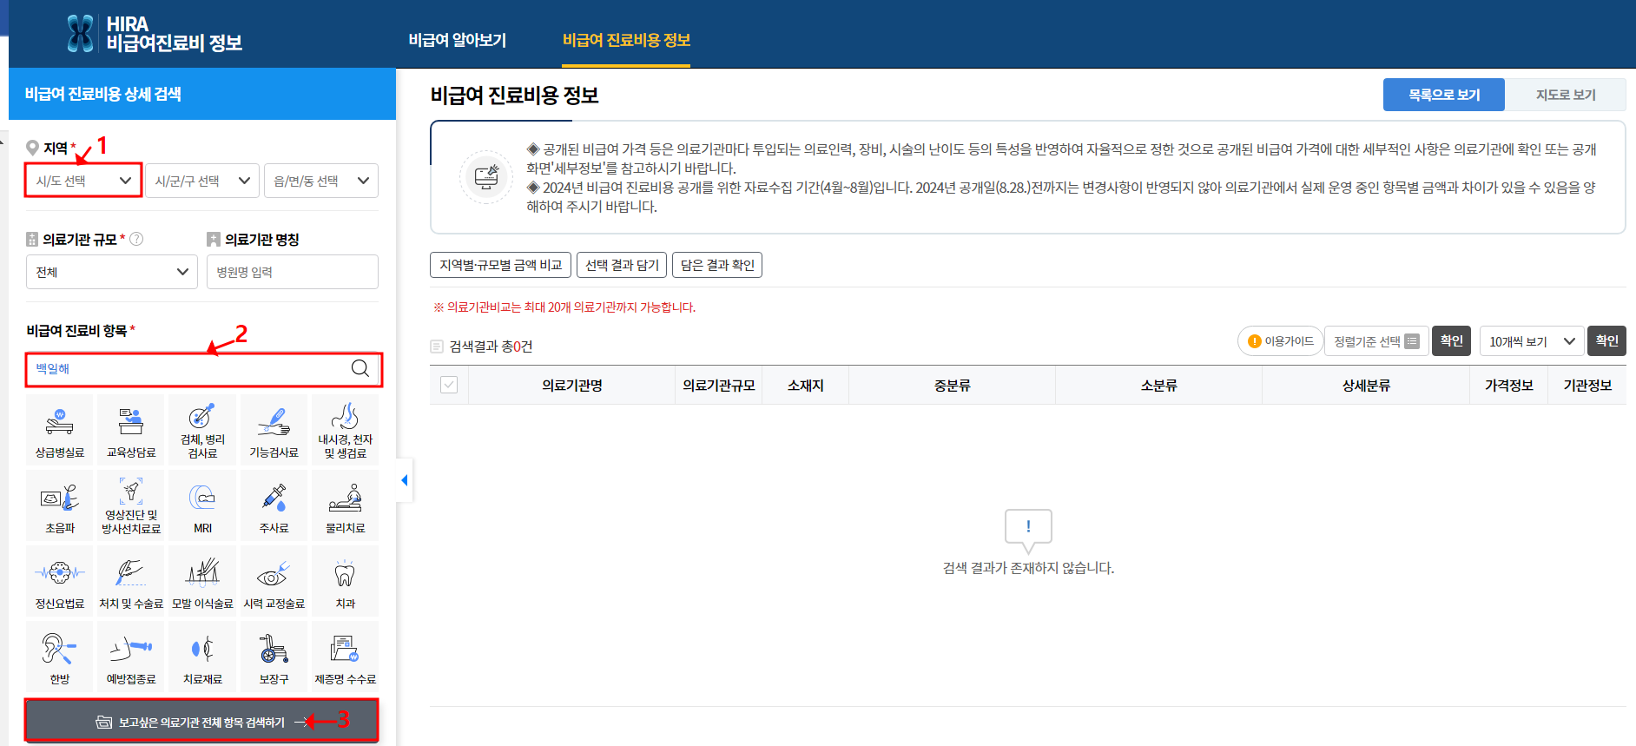Select the 예방접종료 syringe icon

click(131, 657)
